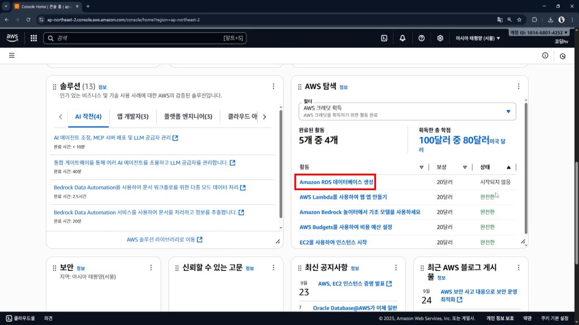This screenshot has width=579, height=325.
Task: Open Bedrock Data Automation 다중 모드 데이터 처리 link
Action: point(149,187)
